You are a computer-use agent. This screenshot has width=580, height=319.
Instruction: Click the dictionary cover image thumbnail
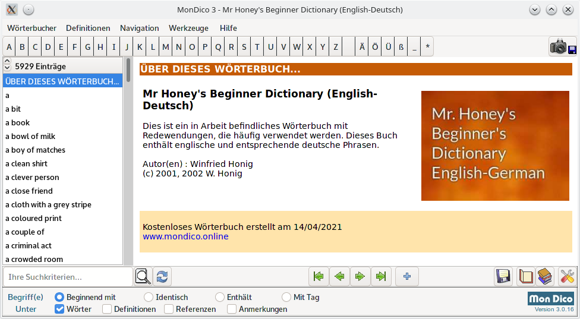(x=495, y=146)
